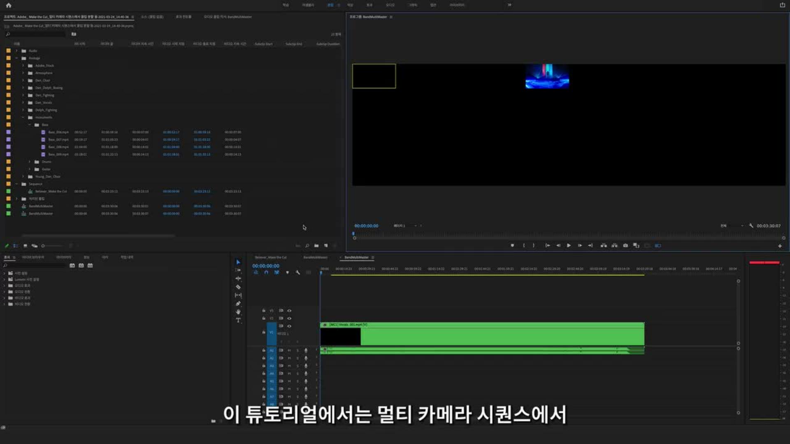The height and width of the screenshot is (444, 790).
Task: Click the Export Frame camera icon
Action: pos(625,245)
